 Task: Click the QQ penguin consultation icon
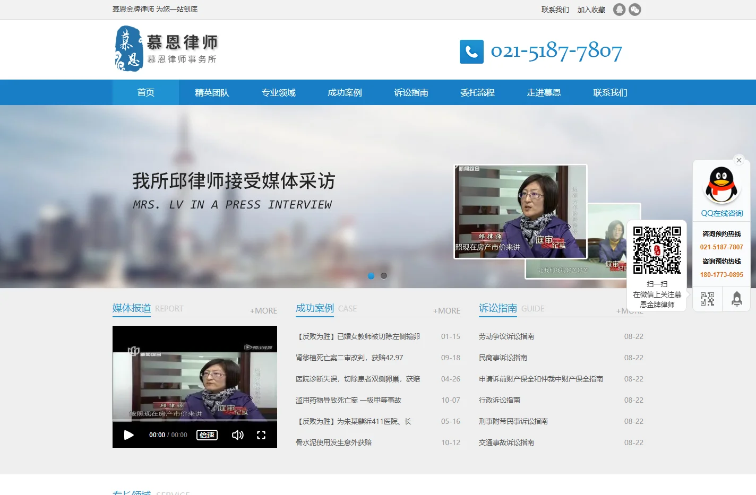tap(721, 185)
